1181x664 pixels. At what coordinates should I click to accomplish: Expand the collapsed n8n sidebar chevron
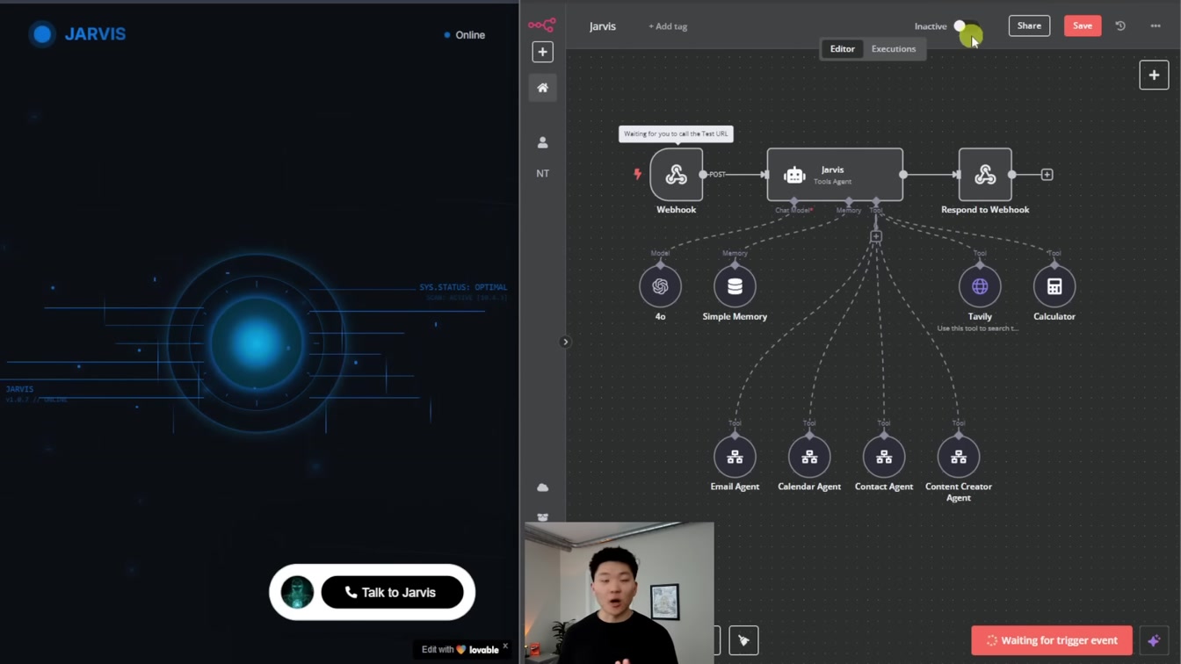click(565, 342)
